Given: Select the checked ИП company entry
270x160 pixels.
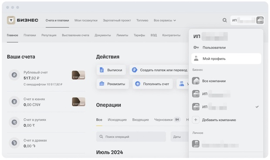Looking at the screenshot, I should (x=226, y=107).
